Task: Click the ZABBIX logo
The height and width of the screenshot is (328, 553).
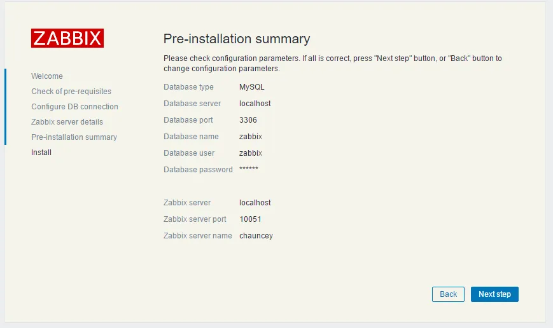Action: 67,38
